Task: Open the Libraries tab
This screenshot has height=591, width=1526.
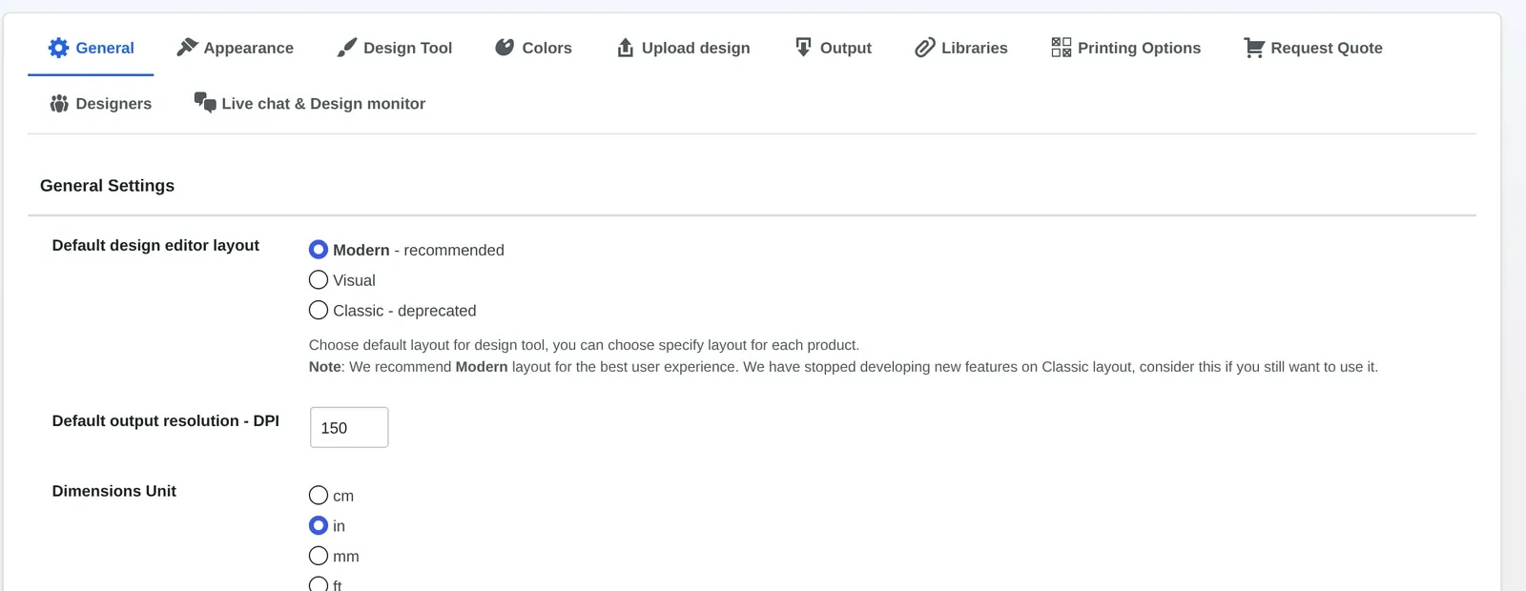Action: 961,48
